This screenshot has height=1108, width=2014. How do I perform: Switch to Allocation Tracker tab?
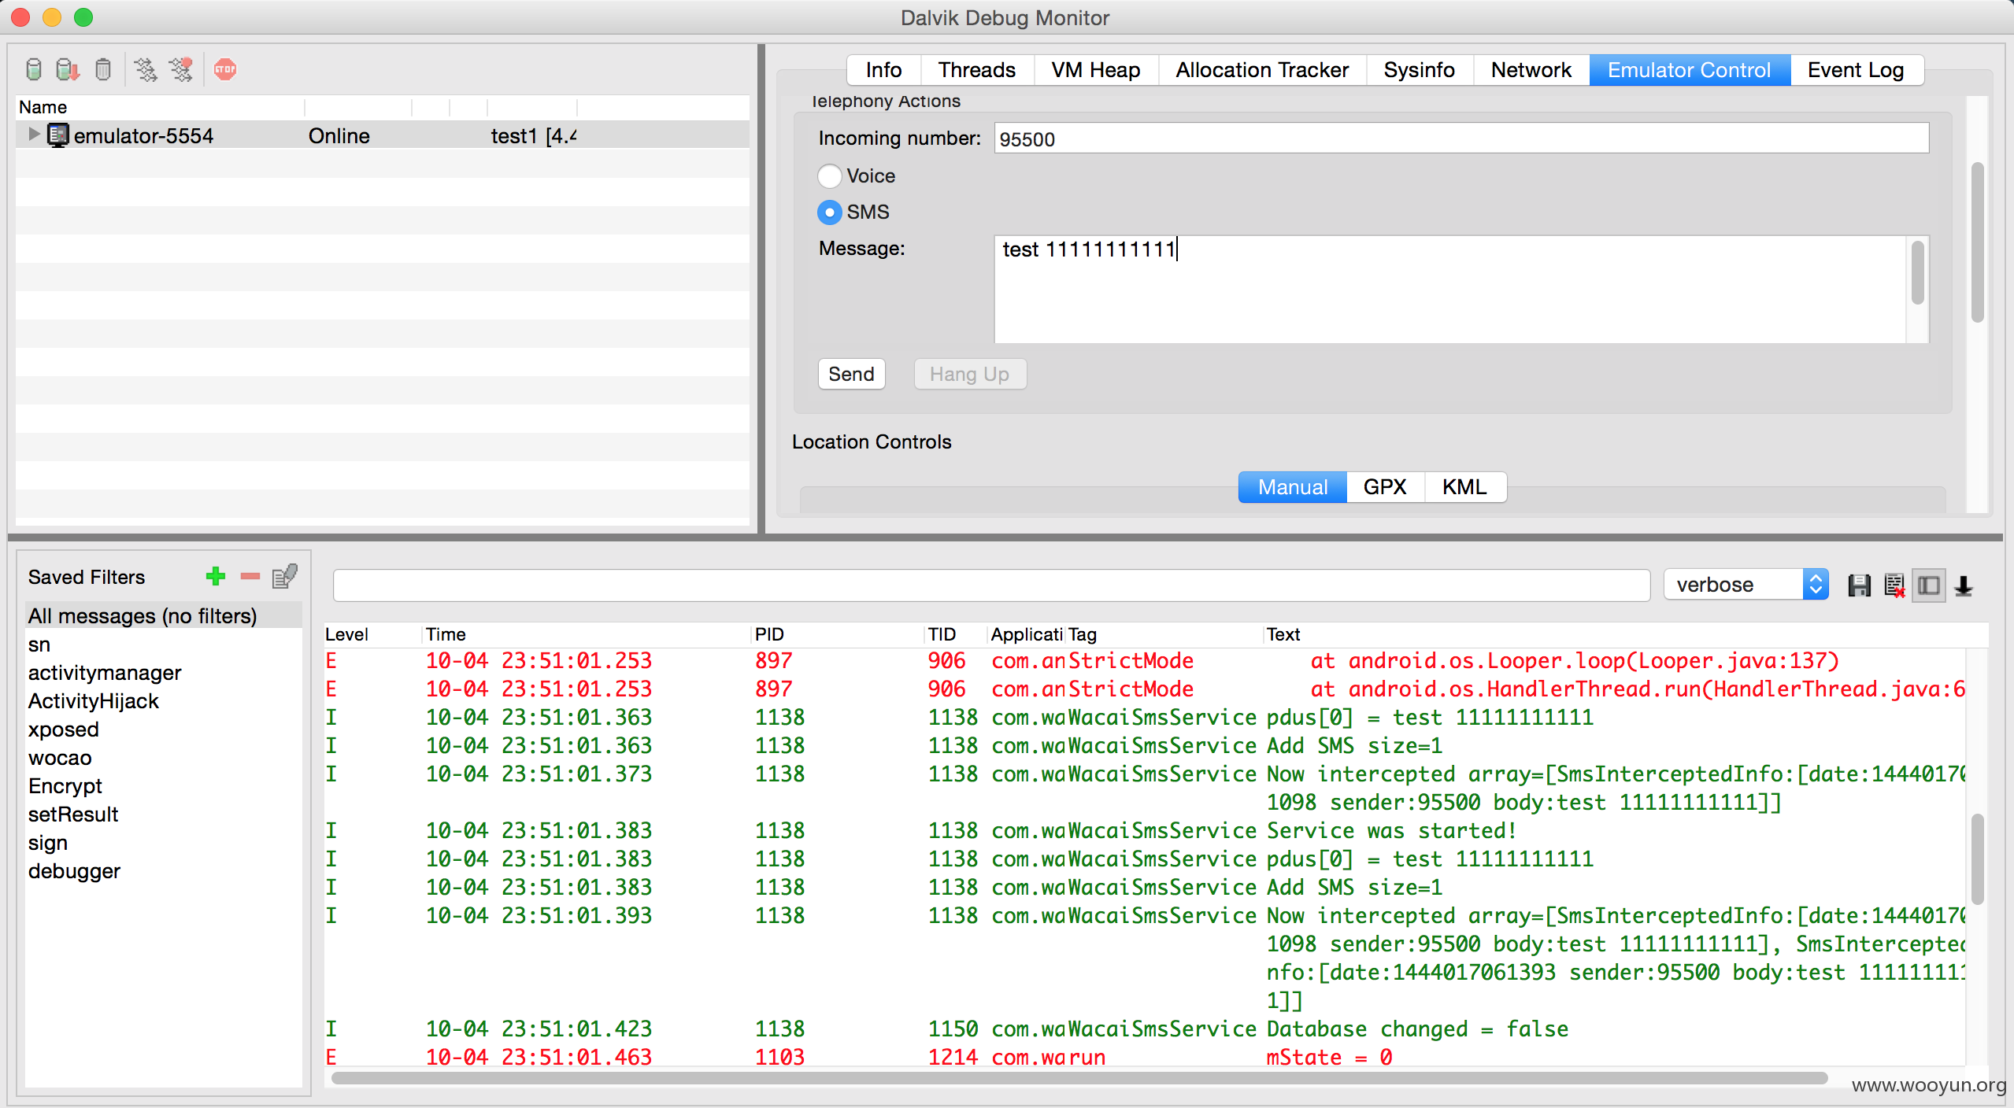(1262, 70)
